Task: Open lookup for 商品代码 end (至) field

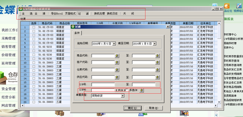Action: [157, 56]
